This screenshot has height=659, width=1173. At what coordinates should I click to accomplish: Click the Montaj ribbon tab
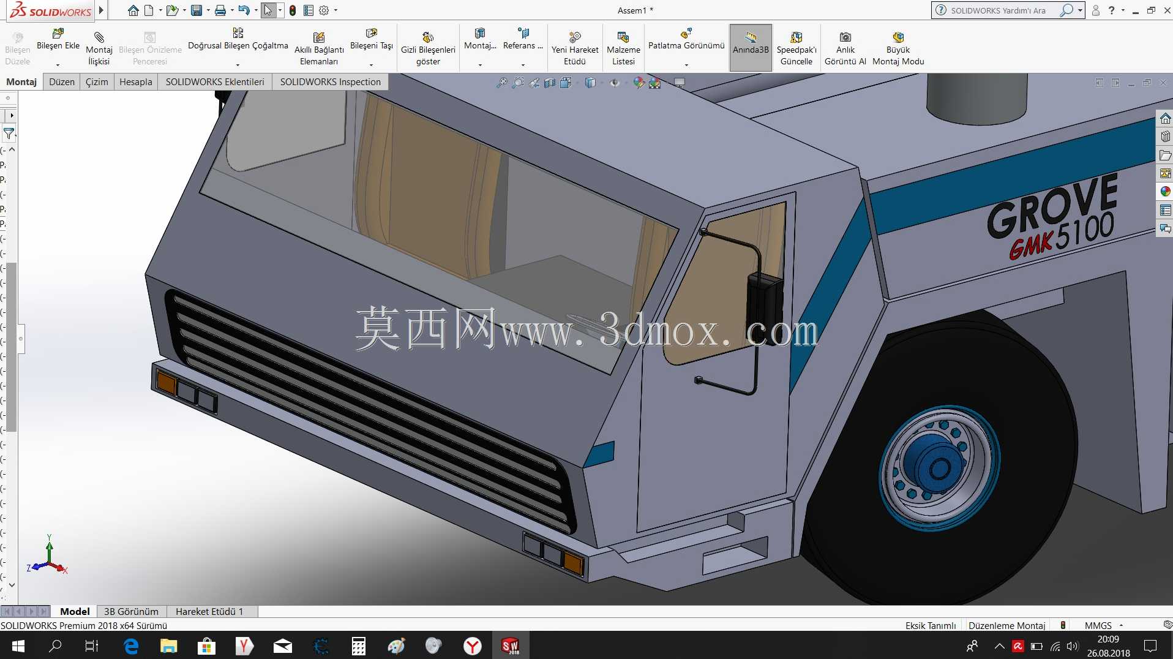coord(21,82)
